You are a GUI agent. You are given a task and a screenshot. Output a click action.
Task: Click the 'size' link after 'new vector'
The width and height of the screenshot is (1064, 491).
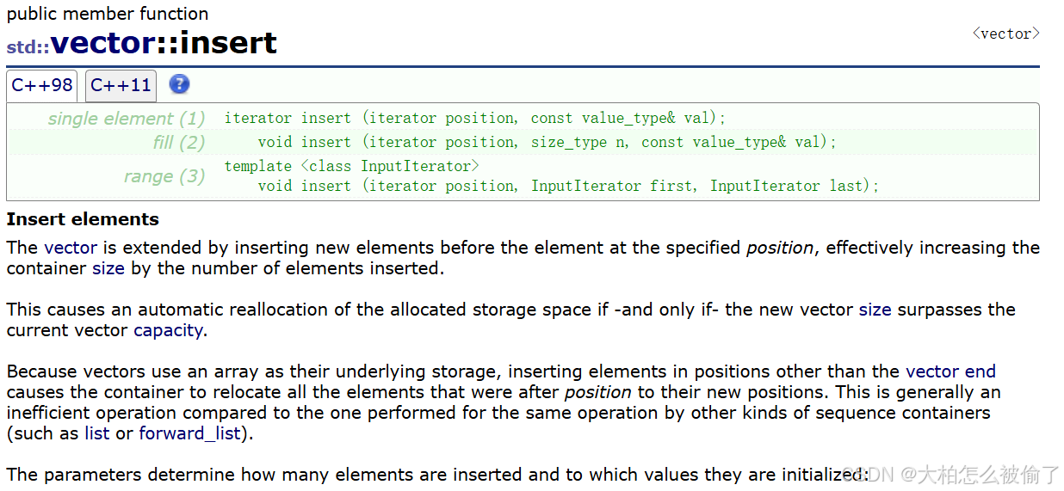(875, 310)
